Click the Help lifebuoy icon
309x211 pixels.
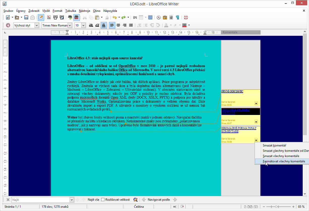(186, 17)
